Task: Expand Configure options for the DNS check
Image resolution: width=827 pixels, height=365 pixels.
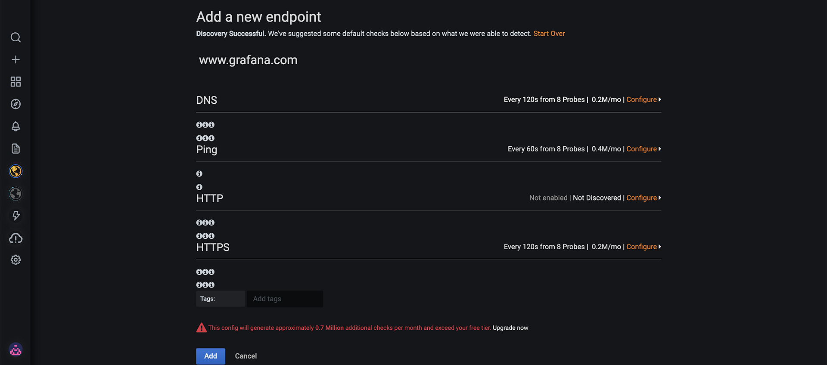Action: (x=642, y=99)
